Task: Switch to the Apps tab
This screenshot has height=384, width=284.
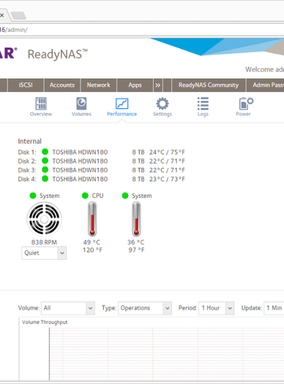Action: pyautogui.click(x=135, y=85)
